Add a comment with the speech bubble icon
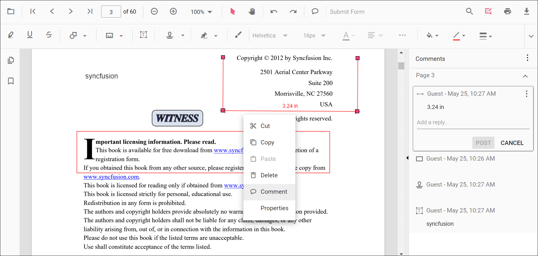Screen dimensions: 538x256 coord(315,12)
